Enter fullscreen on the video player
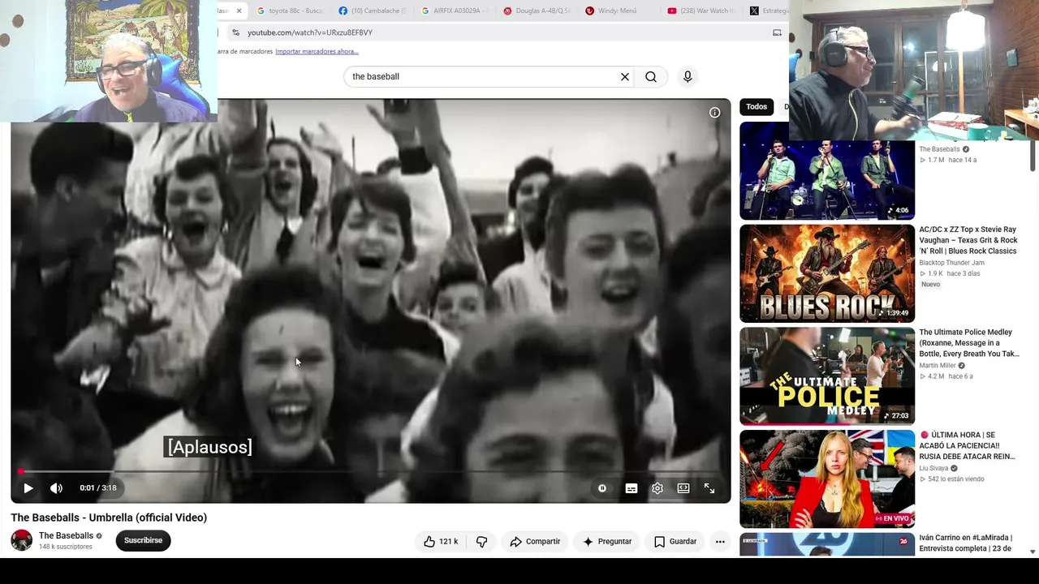 tap(709, 488)
